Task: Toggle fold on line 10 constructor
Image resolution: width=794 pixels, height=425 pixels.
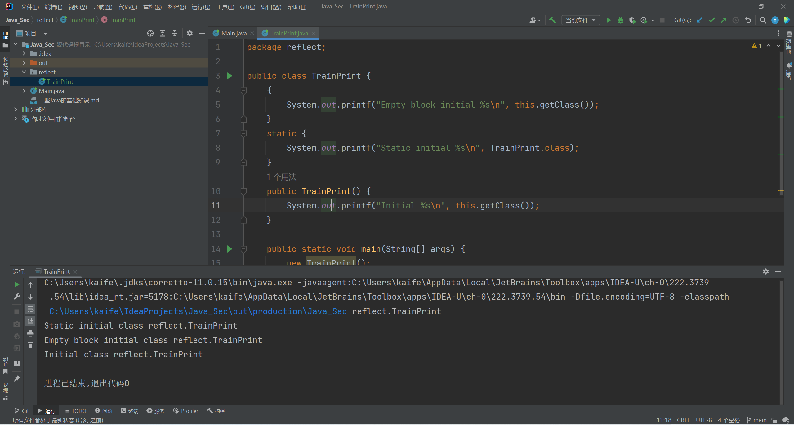Action: (244, 191)
